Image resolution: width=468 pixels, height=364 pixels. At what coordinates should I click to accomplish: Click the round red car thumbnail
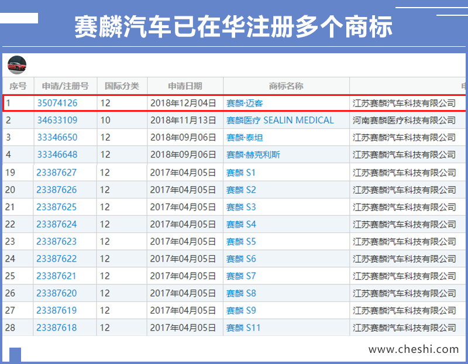click(17, 65)
